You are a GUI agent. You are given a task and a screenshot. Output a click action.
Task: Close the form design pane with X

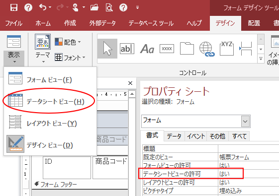pos(130,83)
